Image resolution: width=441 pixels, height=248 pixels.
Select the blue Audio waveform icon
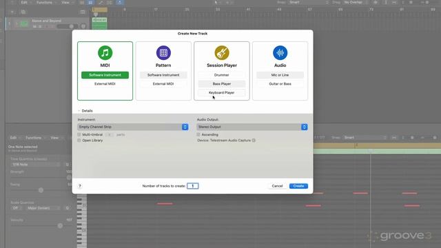280,53
